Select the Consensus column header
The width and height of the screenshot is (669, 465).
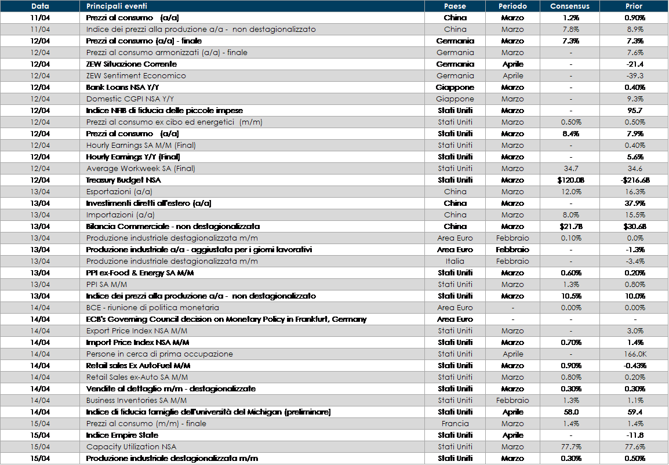point(569,6)
